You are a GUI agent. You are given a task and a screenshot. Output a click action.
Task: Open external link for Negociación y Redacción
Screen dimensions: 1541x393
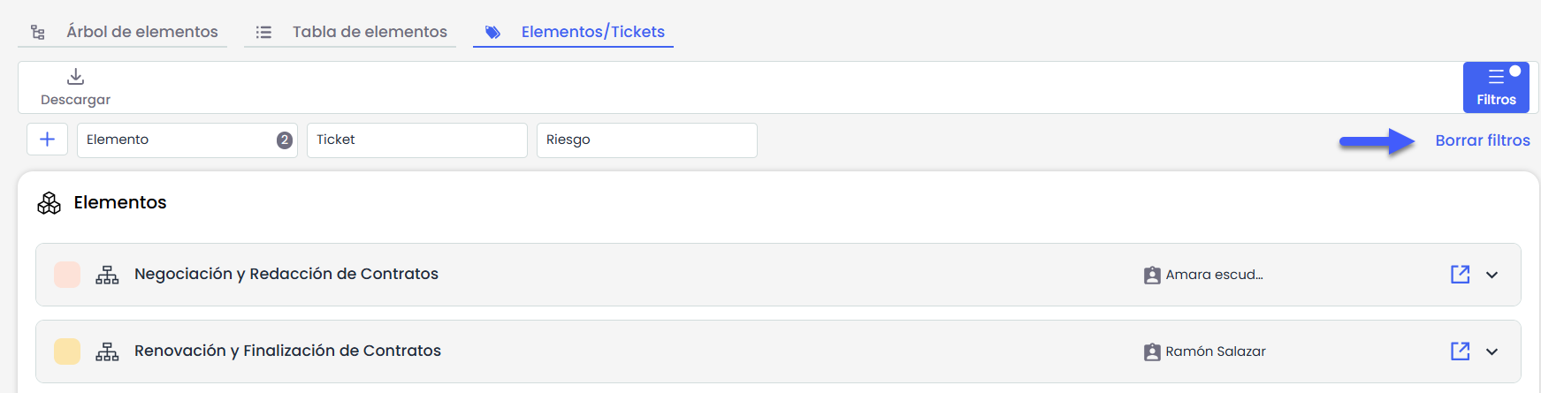(x=1460, y=275)
